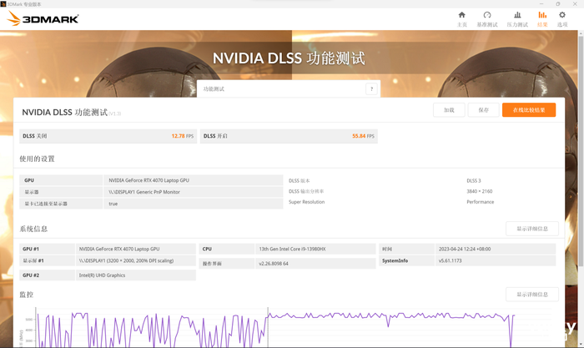Click the 'true' value cell

(x=194, y=204)
